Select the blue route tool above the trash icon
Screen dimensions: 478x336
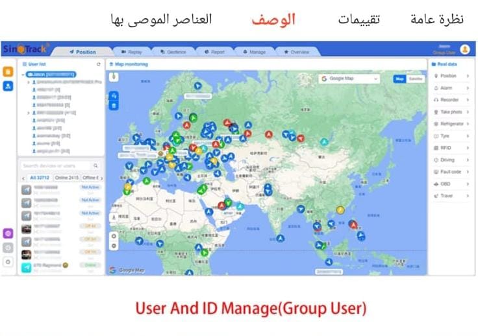[x=114, y=96]
